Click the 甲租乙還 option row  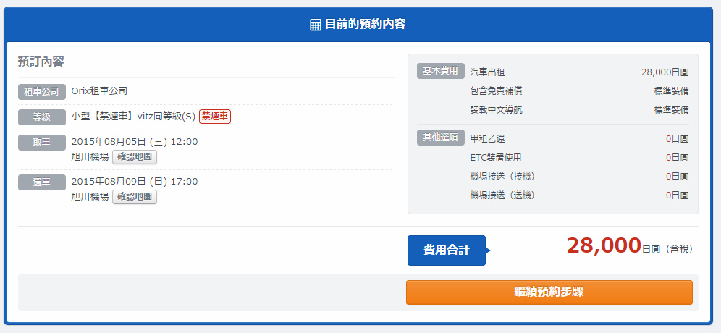pyautogui.click(x=579, y=138)
